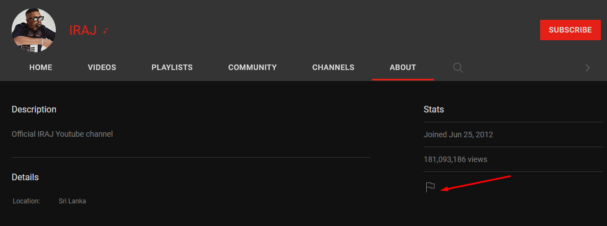Click the music note badge next to IRAJ
This screenshot has width=607, height=226.
(105, 30)
